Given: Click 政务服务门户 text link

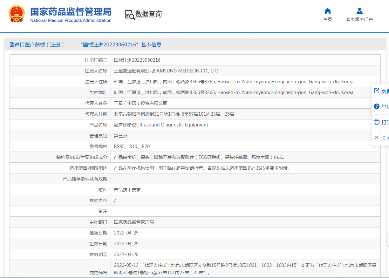Looking at the screenshot, I should [359, 19].
